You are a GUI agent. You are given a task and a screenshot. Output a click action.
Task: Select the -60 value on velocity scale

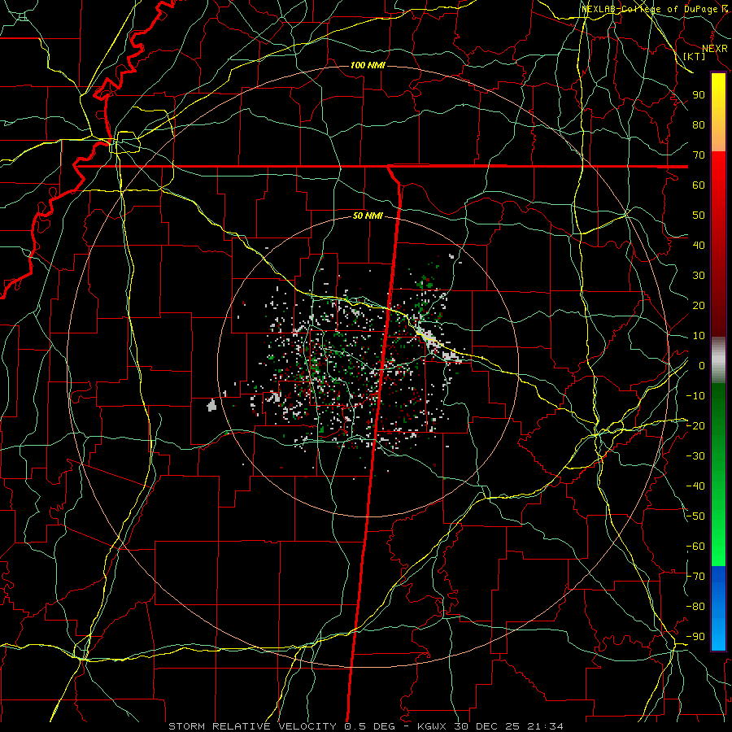click(695, 547)
